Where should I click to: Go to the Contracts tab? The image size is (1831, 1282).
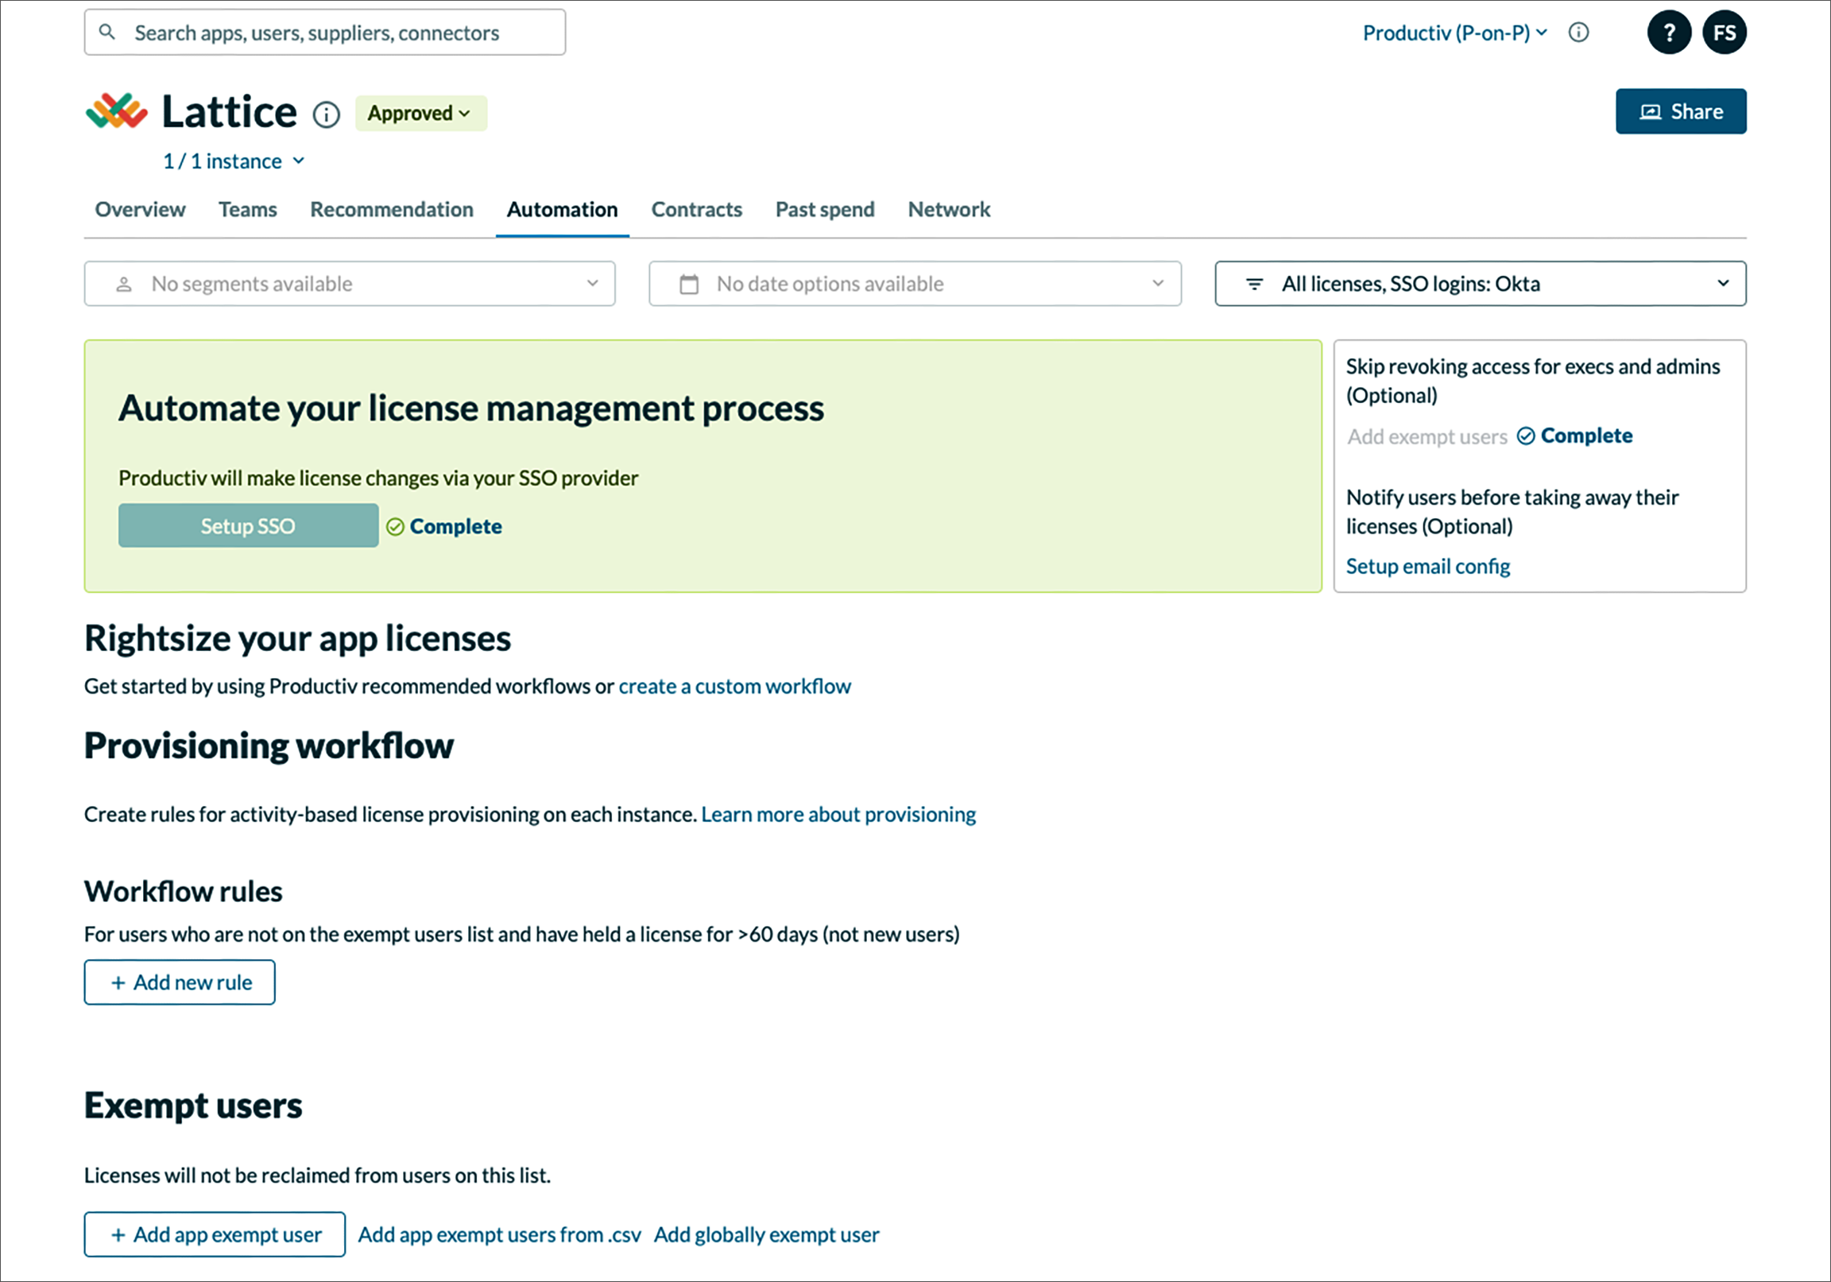[696, 209]
